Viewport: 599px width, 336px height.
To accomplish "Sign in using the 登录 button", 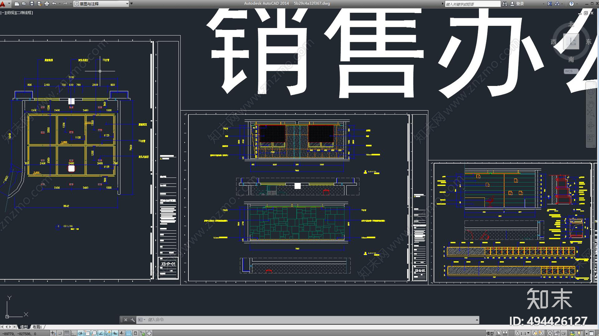I will coord(518,4).
